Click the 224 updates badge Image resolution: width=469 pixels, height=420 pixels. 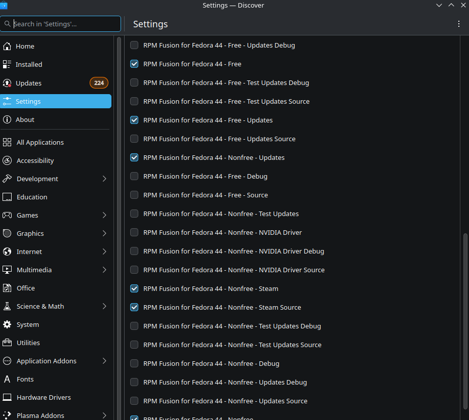(99, 83)
